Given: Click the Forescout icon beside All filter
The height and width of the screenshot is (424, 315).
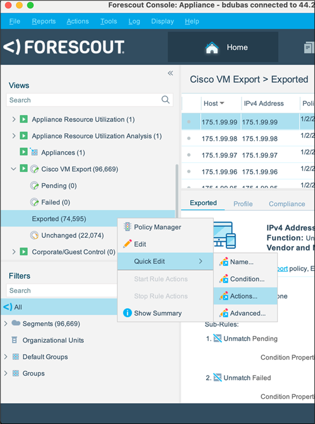Looking at the screenshot, I should (x=7, y=307).
